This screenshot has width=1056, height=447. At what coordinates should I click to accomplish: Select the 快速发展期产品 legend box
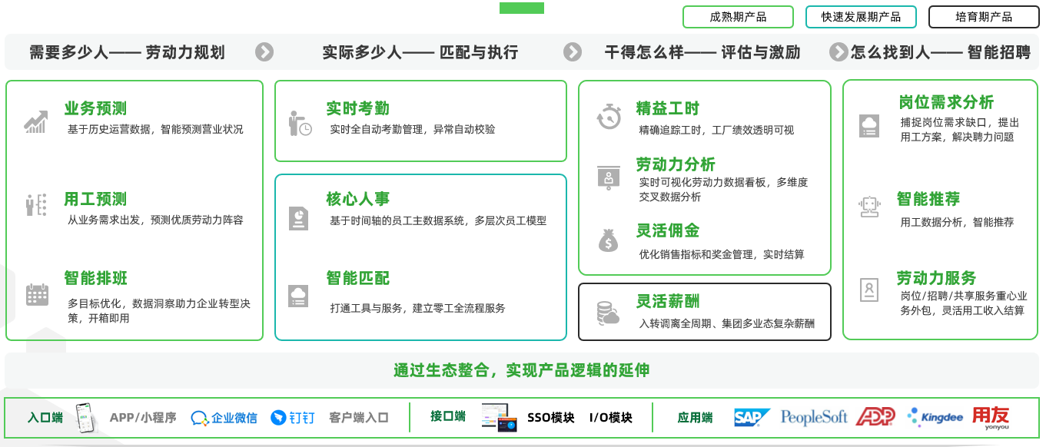click(x=860, y=17)
